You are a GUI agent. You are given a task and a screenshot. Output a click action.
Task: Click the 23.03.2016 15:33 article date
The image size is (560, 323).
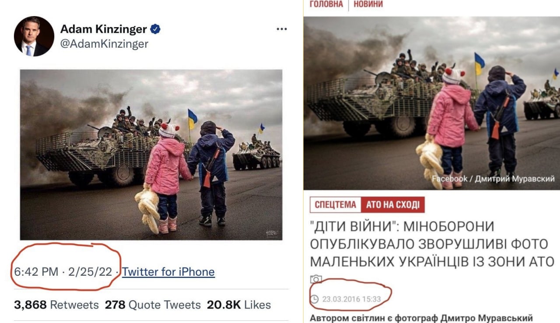351,299
